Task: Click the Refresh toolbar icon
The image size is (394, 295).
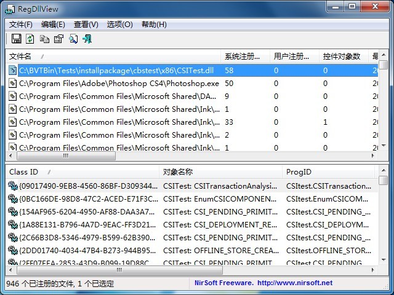Action: click(x=30, y=39)
